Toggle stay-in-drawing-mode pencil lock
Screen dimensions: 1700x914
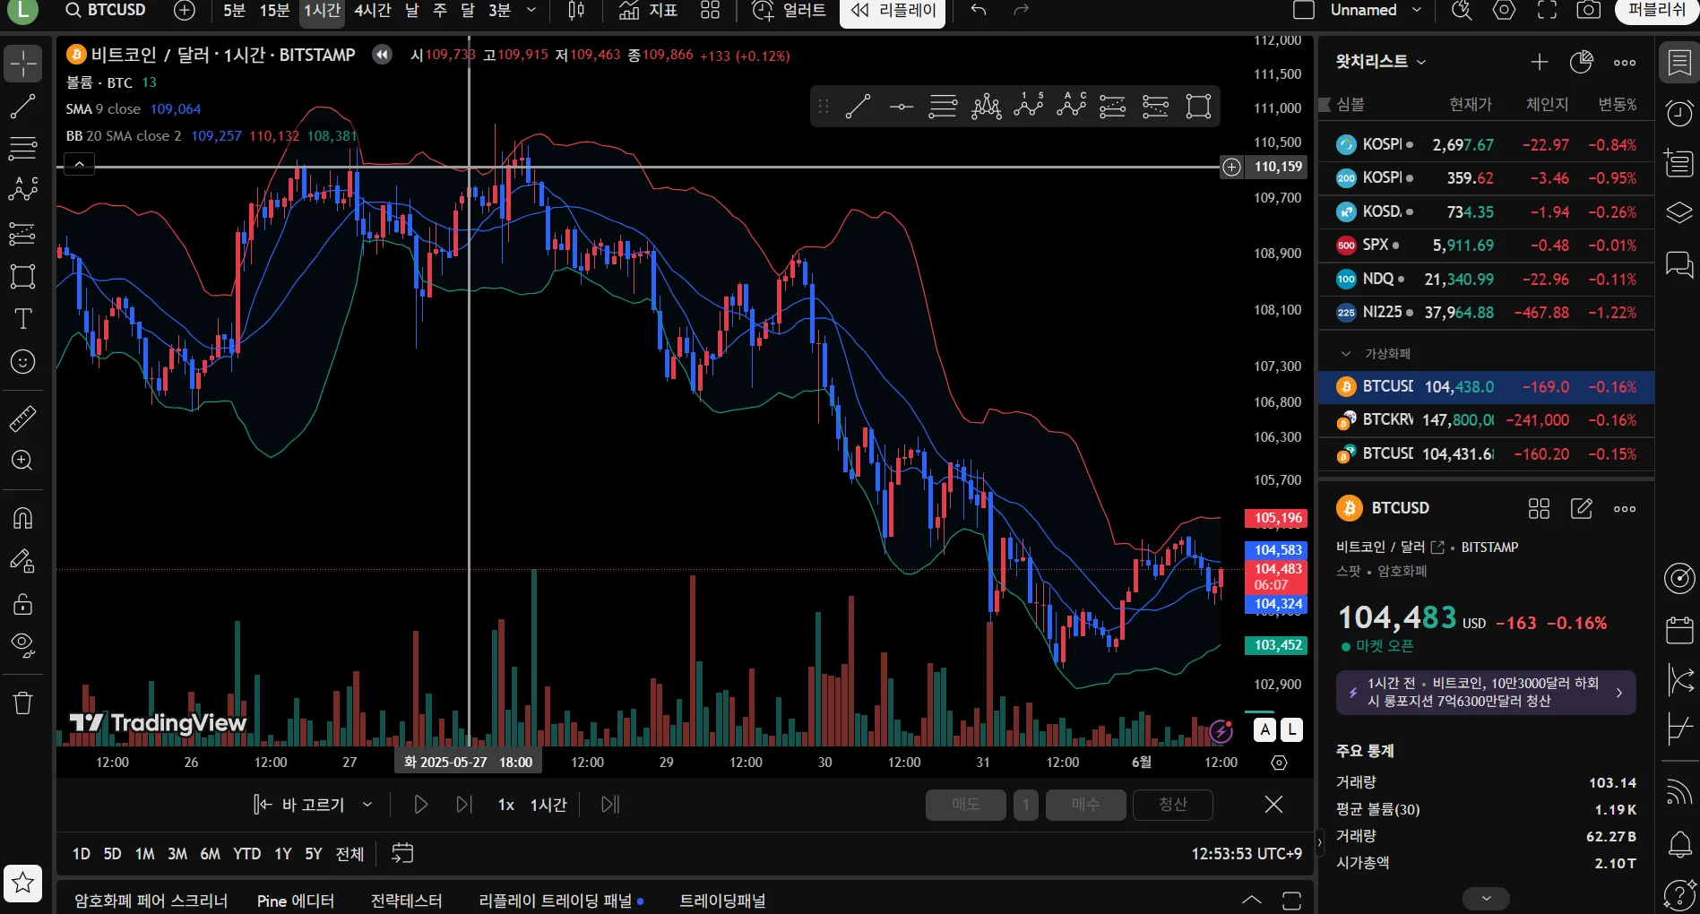pos(23,561)
